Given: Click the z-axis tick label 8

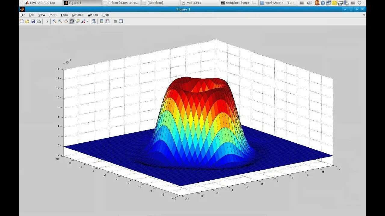Looking at the screenshot, I should [58, 107].
